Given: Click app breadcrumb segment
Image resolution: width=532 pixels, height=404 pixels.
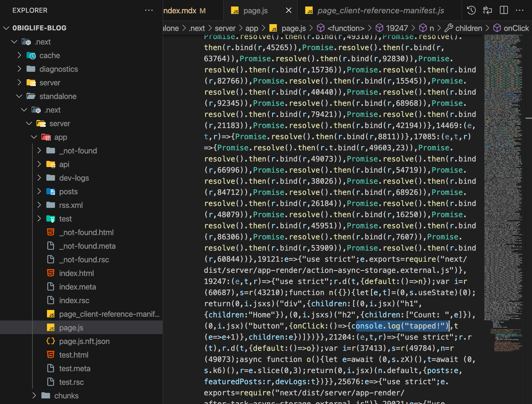Looking at the screenshot, I should (x=251, y=28).
